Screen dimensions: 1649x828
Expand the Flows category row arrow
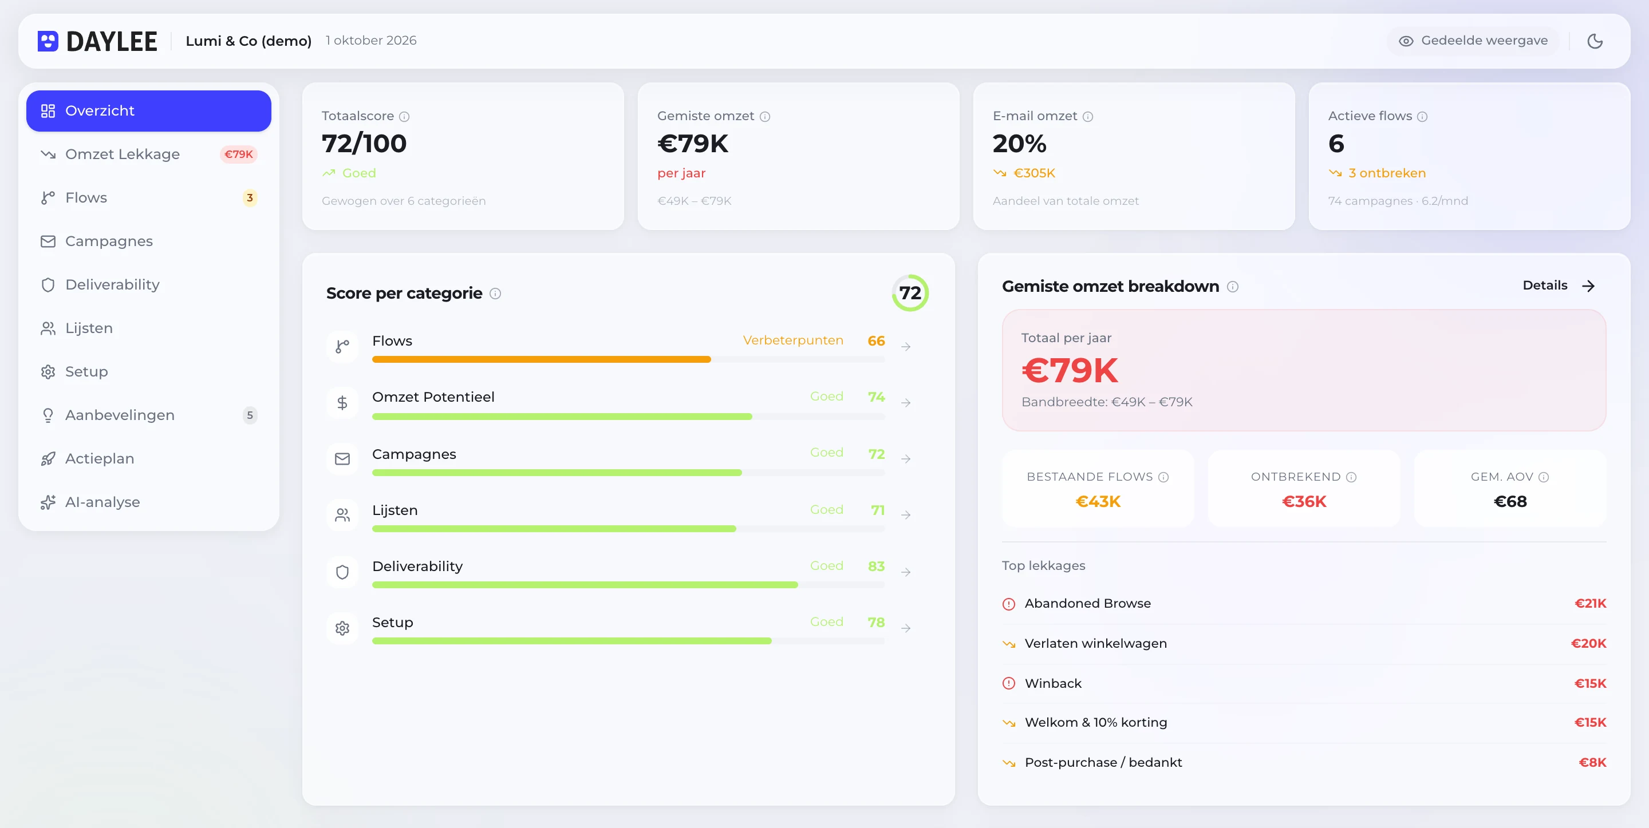tap(906, 347)
